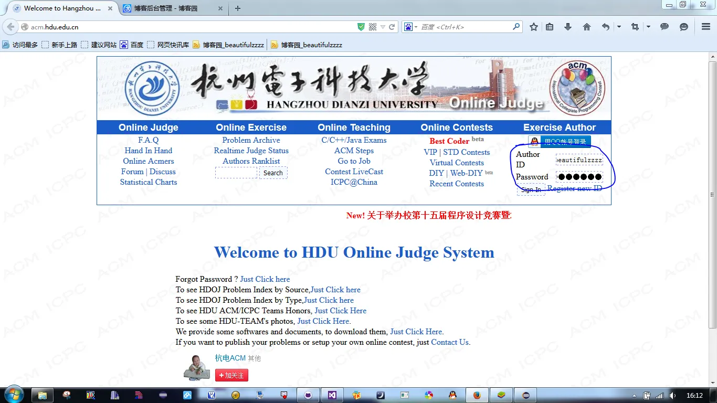Open the Firefox hamburger menu
Image resolution: width=717 pixels, height=403 pixels.
click(706, 27)
